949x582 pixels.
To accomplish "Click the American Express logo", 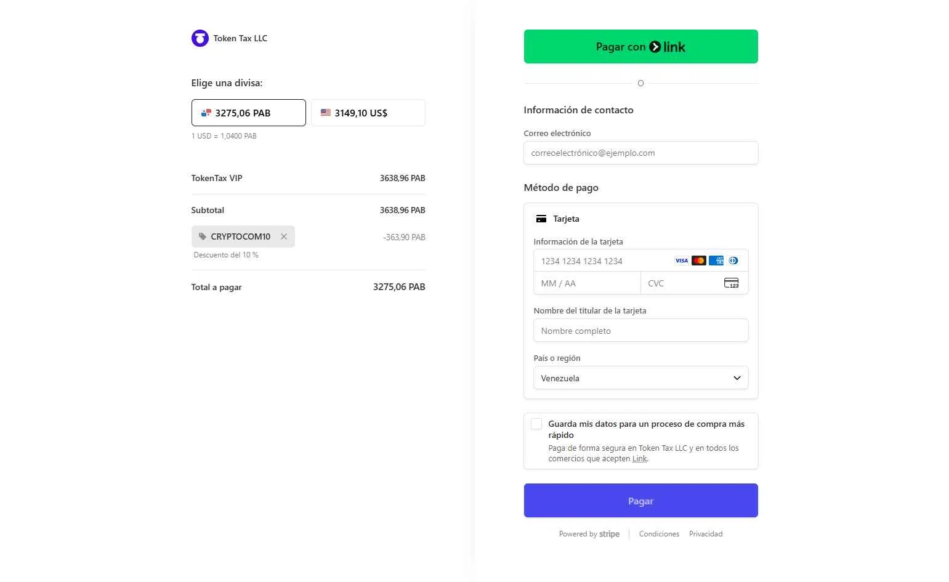I will 716,261.
